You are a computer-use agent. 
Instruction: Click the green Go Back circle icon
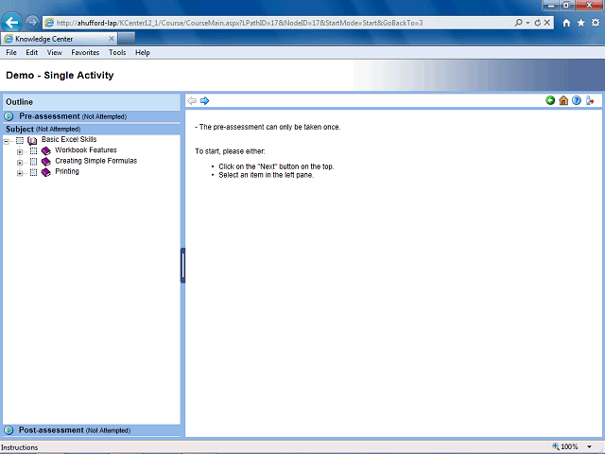[x=550, y=100]
